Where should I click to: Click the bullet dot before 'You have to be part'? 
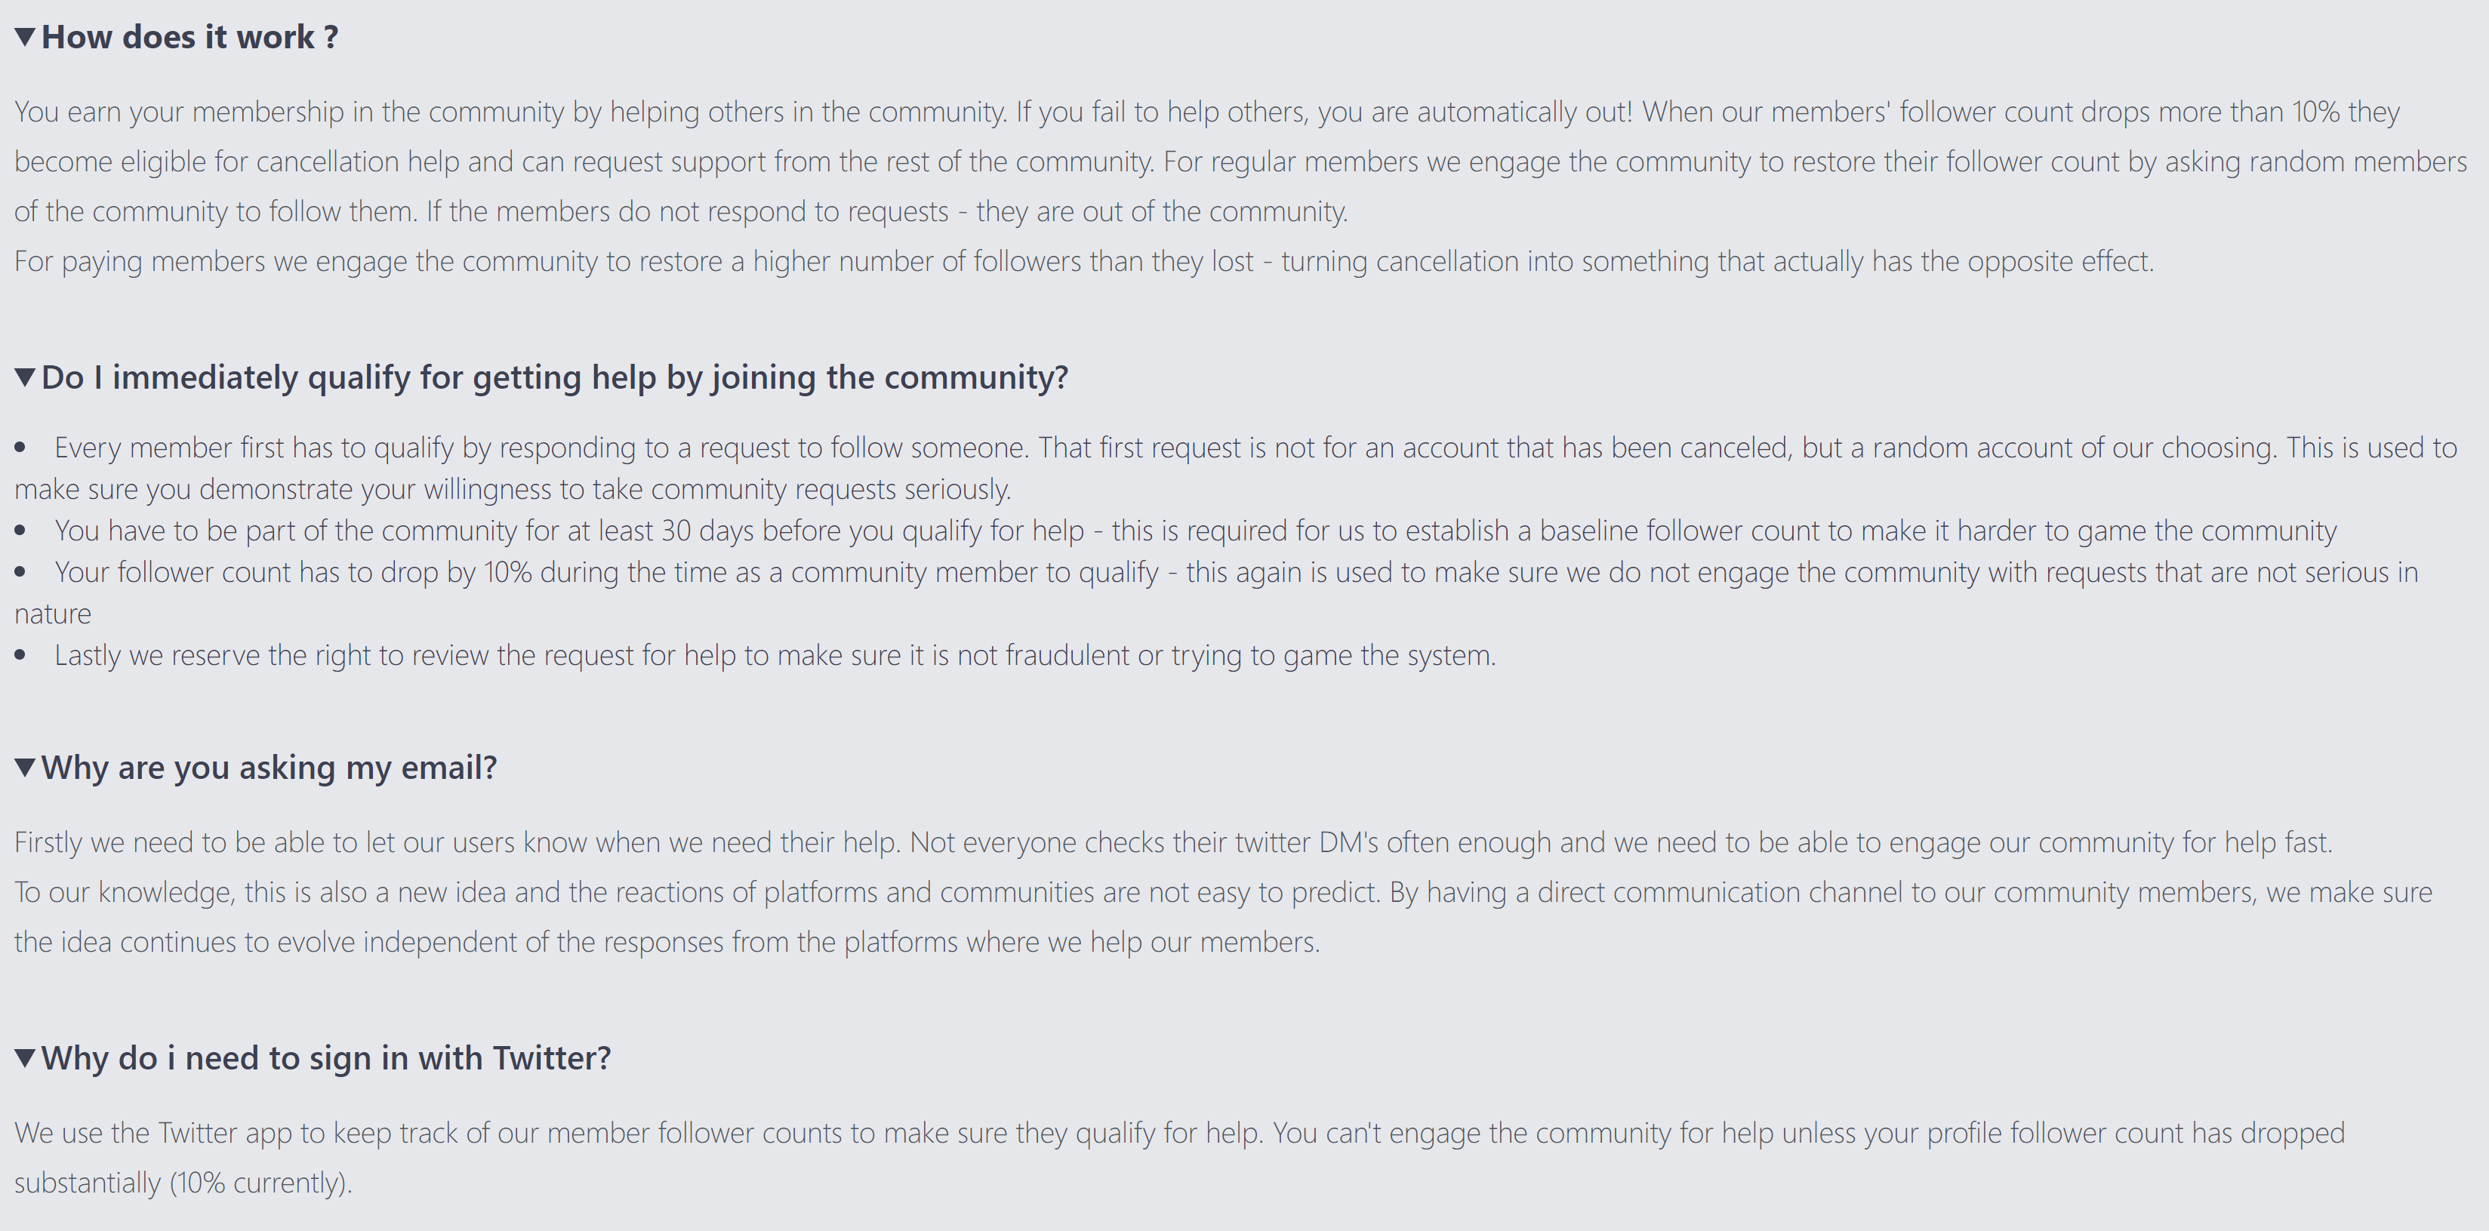pos(20,531)
